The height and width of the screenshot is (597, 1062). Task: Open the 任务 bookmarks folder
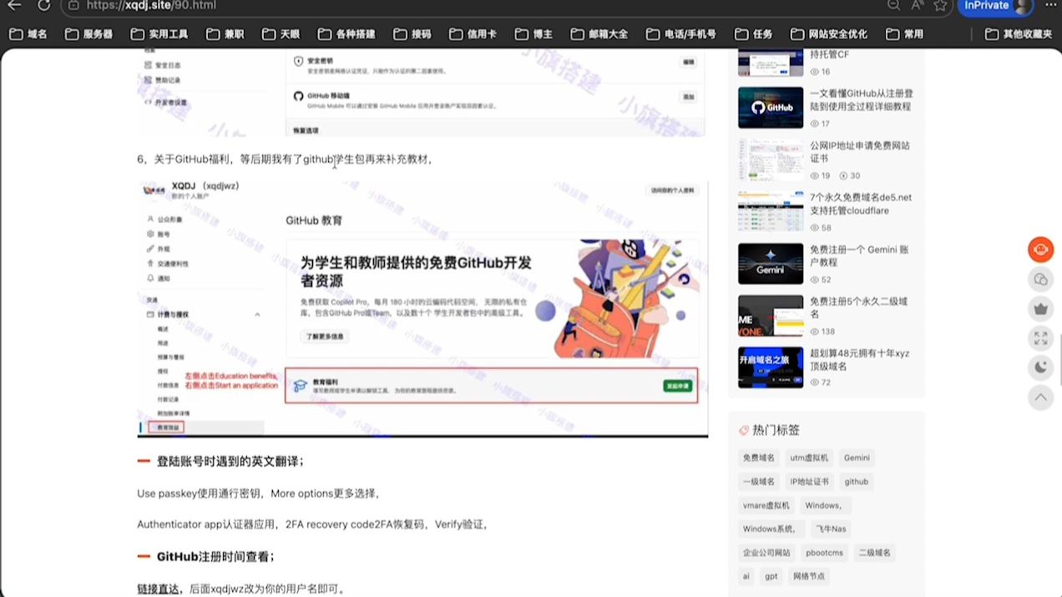(x=753, y=34)
